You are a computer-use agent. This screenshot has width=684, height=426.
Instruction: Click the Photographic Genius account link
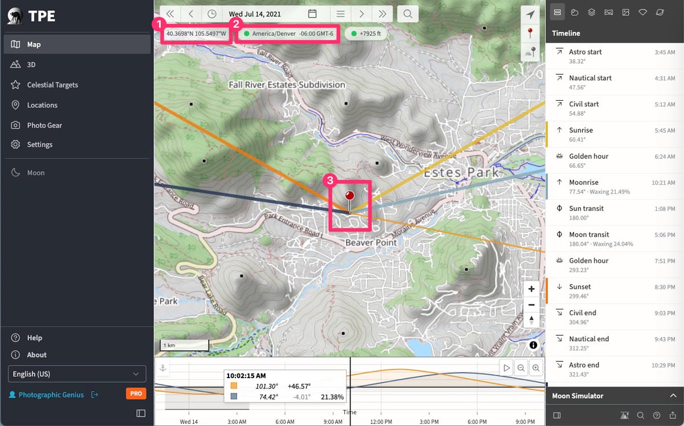click(51, 395)
